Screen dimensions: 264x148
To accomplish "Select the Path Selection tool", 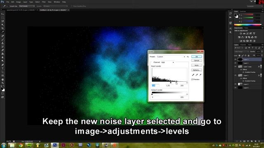I will pyautogui.click(x=2, y=72).
